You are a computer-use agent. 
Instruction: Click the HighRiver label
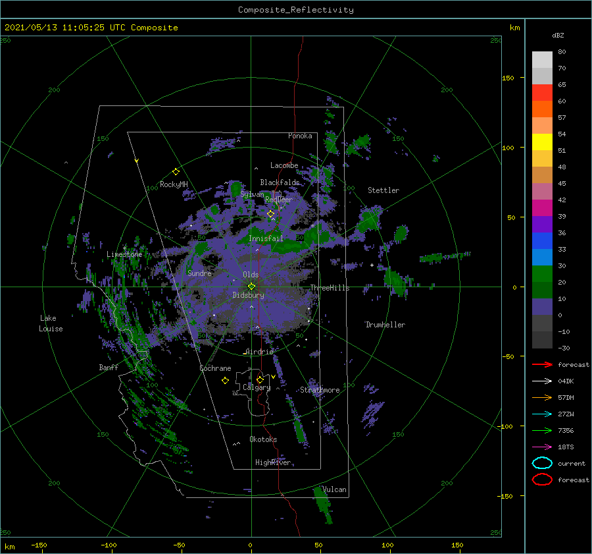(x=273, y=462)
